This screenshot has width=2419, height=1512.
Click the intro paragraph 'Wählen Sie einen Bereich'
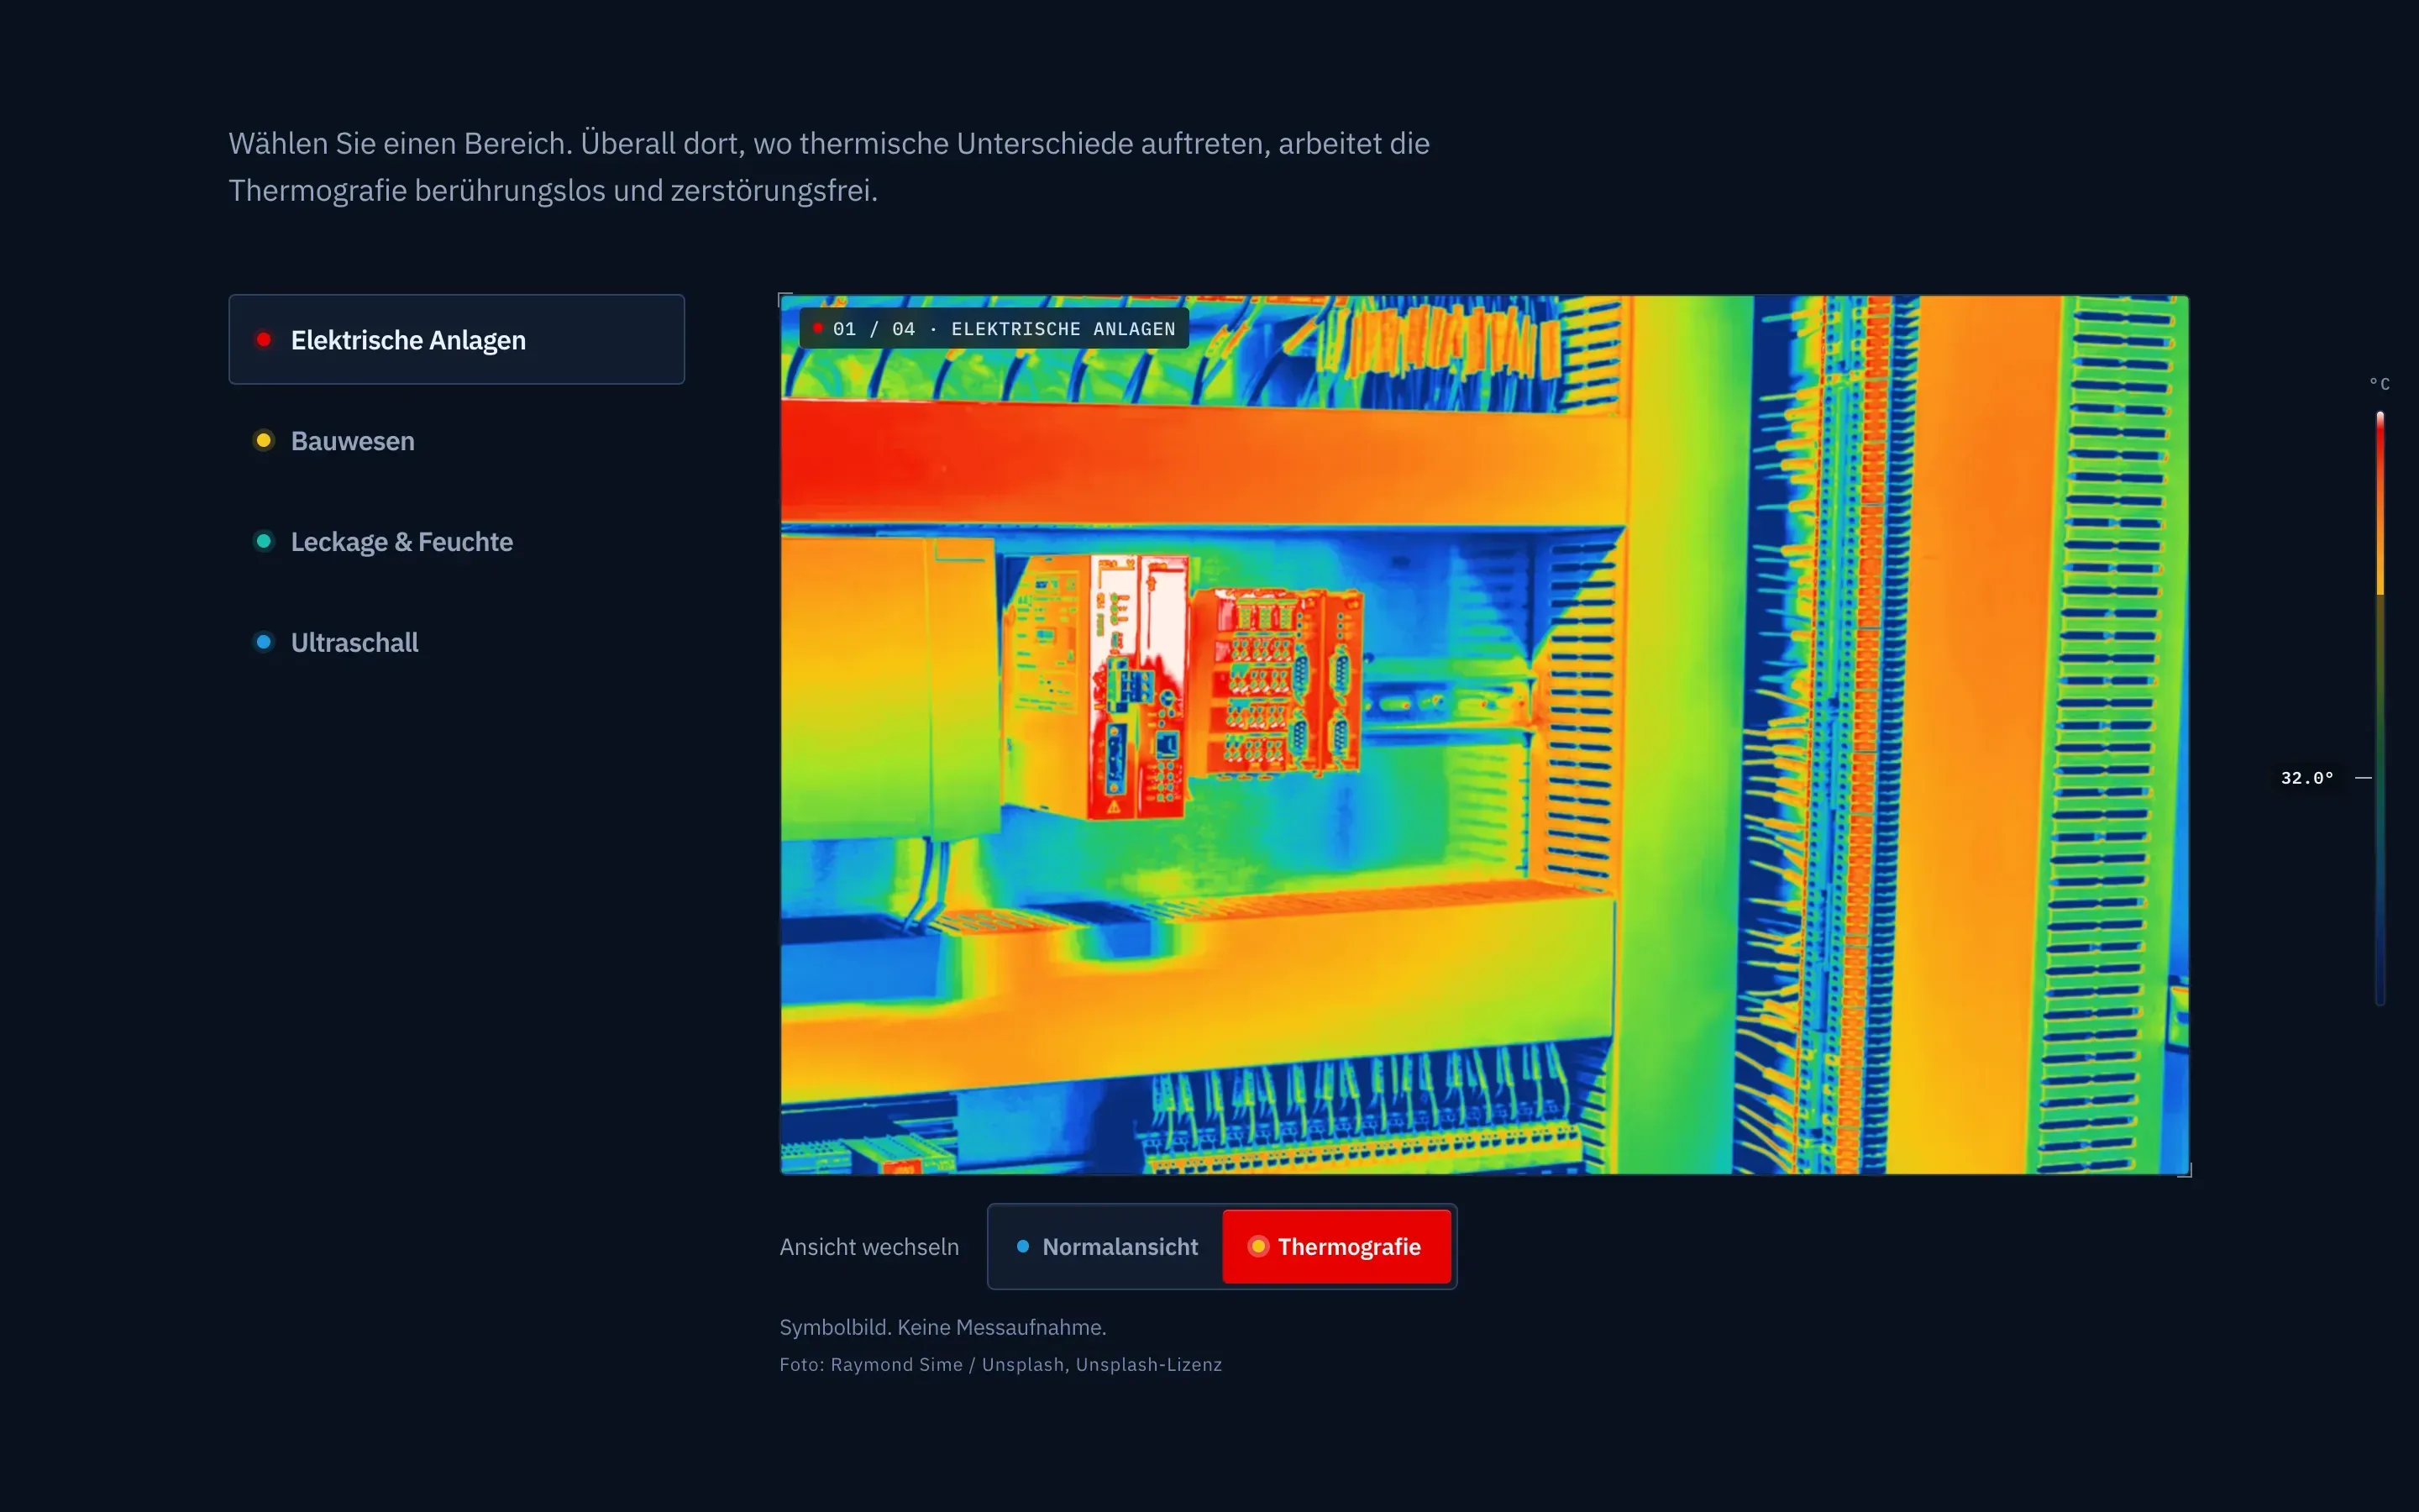(x=829, y=166)
